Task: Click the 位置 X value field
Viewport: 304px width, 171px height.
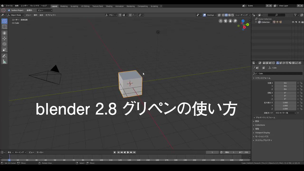Action: pyautogui.click(x=285, y=83)
